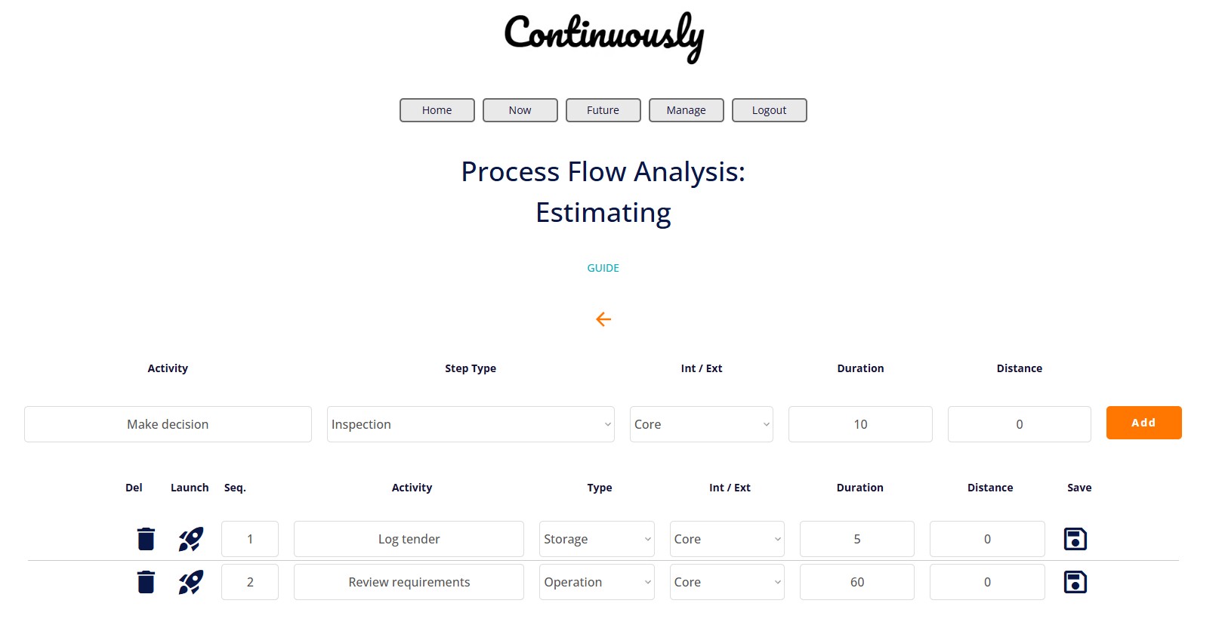The image size is (1222, 625).
Task: Open the Manage menu item
Action: tap(686, 110)
